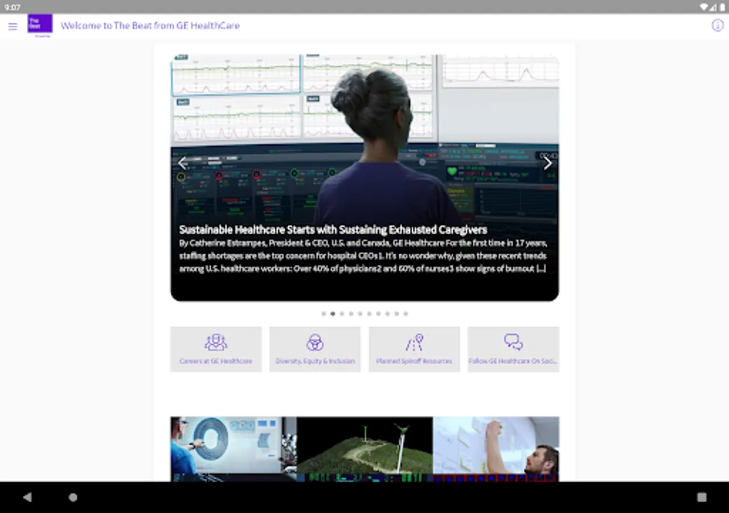The image size is (729, 513).
Task: Select the eighth carousel page dot
Action: [388, 313]
